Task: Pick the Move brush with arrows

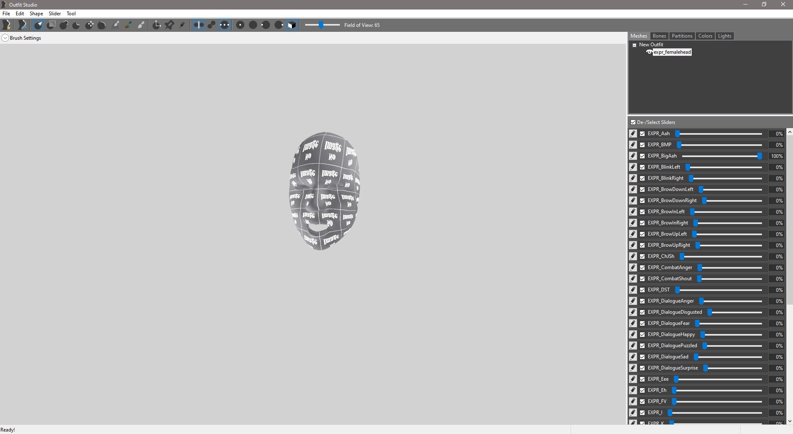Action: [89, 25]
